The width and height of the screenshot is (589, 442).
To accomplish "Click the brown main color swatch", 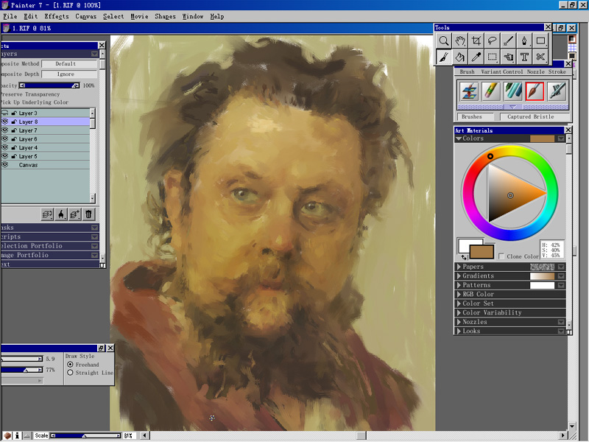I will point(482,252).
